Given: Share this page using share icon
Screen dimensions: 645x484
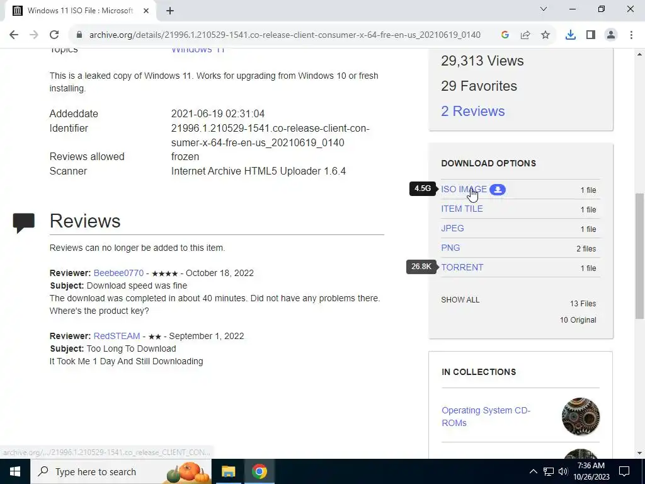Looking at the screenshot, I should (525, 35).
